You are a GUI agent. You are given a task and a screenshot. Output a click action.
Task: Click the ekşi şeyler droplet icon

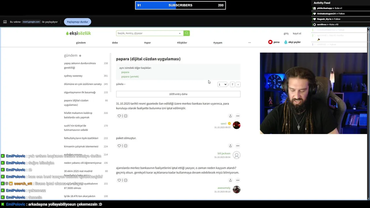286,42
